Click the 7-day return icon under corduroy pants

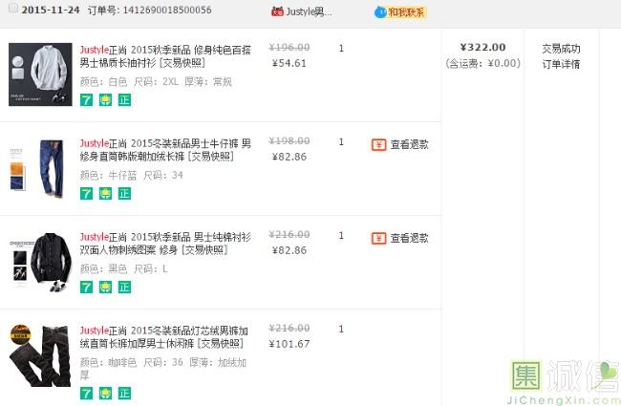[86, 393]
